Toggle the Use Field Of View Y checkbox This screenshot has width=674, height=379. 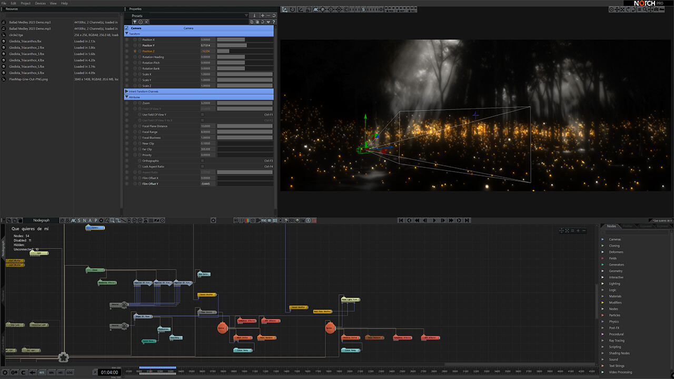[202, 115]
